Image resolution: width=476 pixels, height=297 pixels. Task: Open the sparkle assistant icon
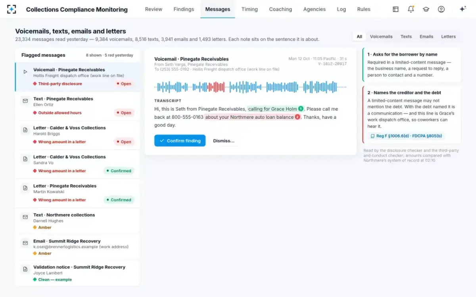463,9
